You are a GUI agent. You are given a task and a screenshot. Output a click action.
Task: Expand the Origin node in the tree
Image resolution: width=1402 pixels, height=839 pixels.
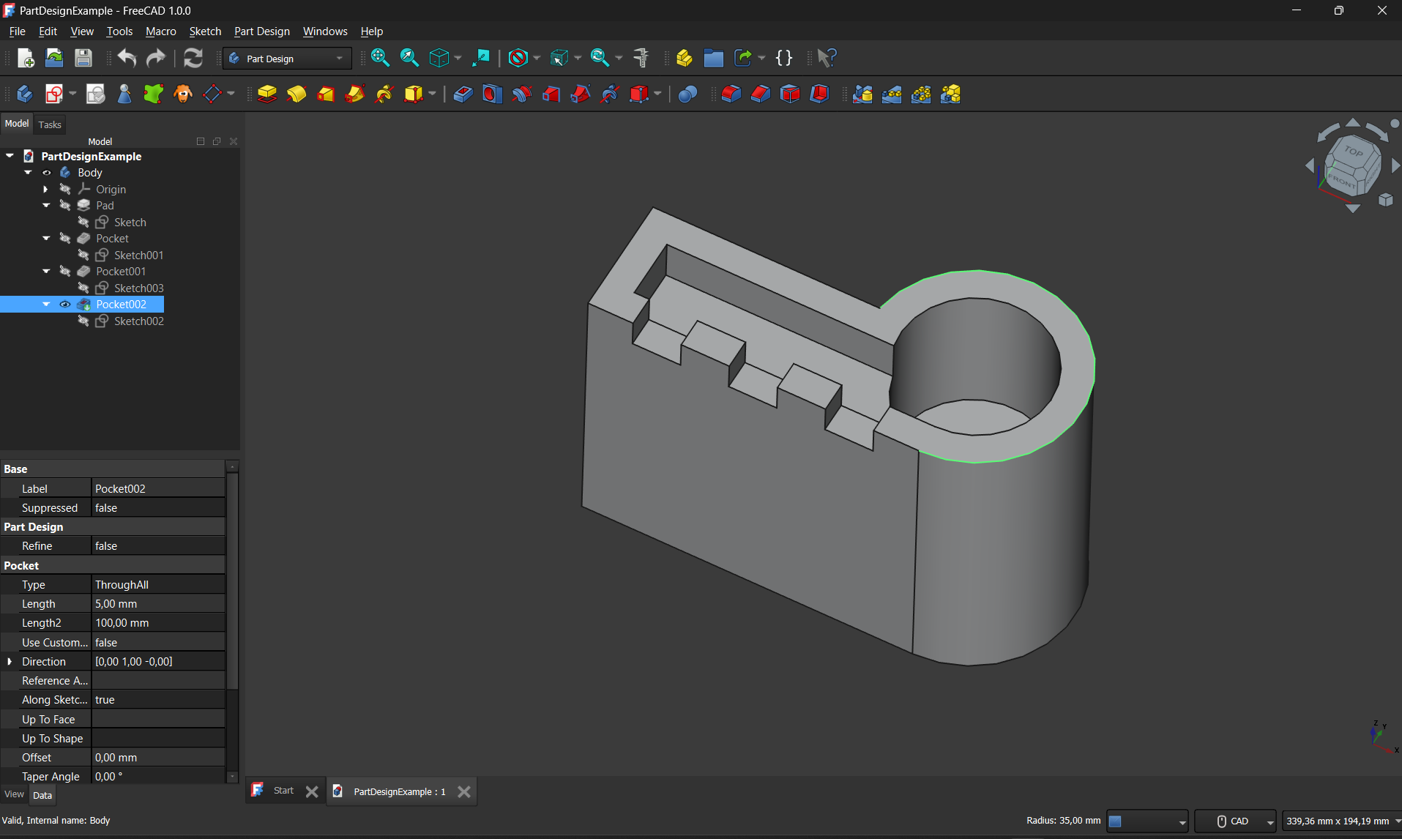click(x=46, y=189)
